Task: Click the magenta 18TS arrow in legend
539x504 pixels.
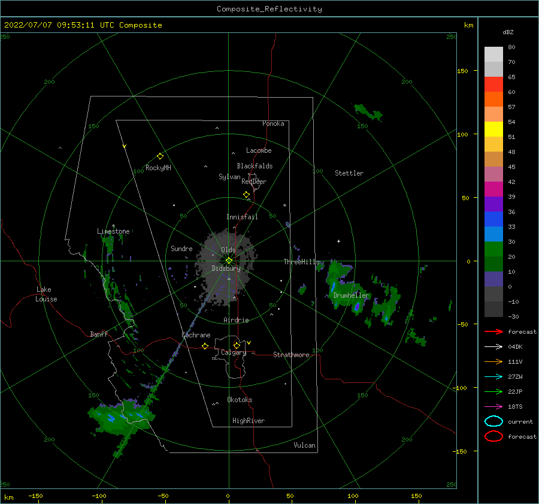Action: tap(493, 407)
